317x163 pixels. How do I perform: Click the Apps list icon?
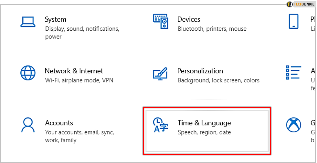(293, 73)
